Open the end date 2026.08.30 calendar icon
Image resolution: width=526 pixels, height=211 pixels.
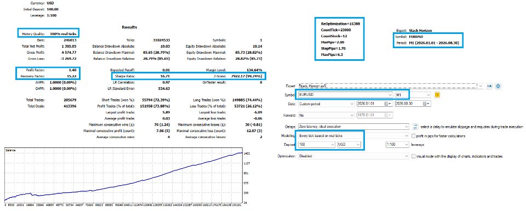tap(426, 104)
